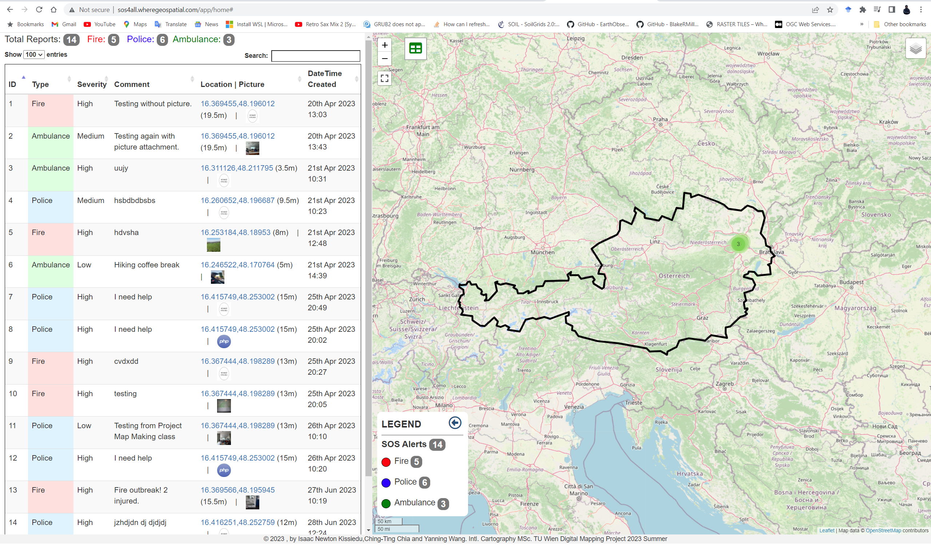Sort table by Severity column
Image resolution: width=931 pixels, height=549 pixels.
[92, 84]
